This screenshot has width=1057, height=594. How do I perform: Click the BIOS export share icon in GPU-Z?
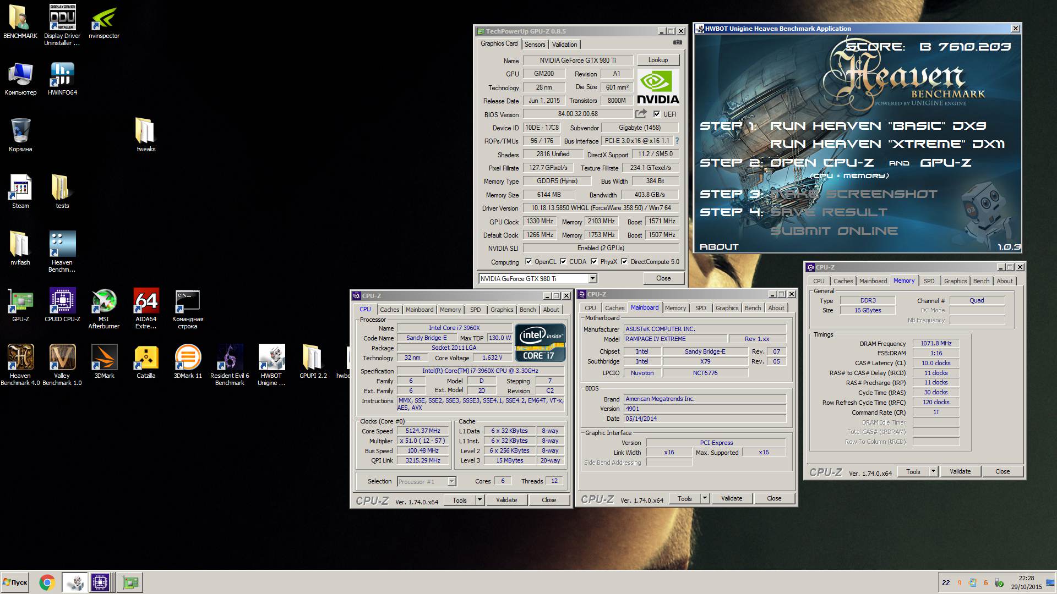click(641, 114)
